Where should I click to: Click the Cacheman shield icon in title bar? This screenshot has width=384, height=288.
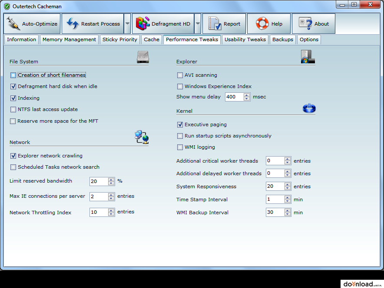pos(7,7)
